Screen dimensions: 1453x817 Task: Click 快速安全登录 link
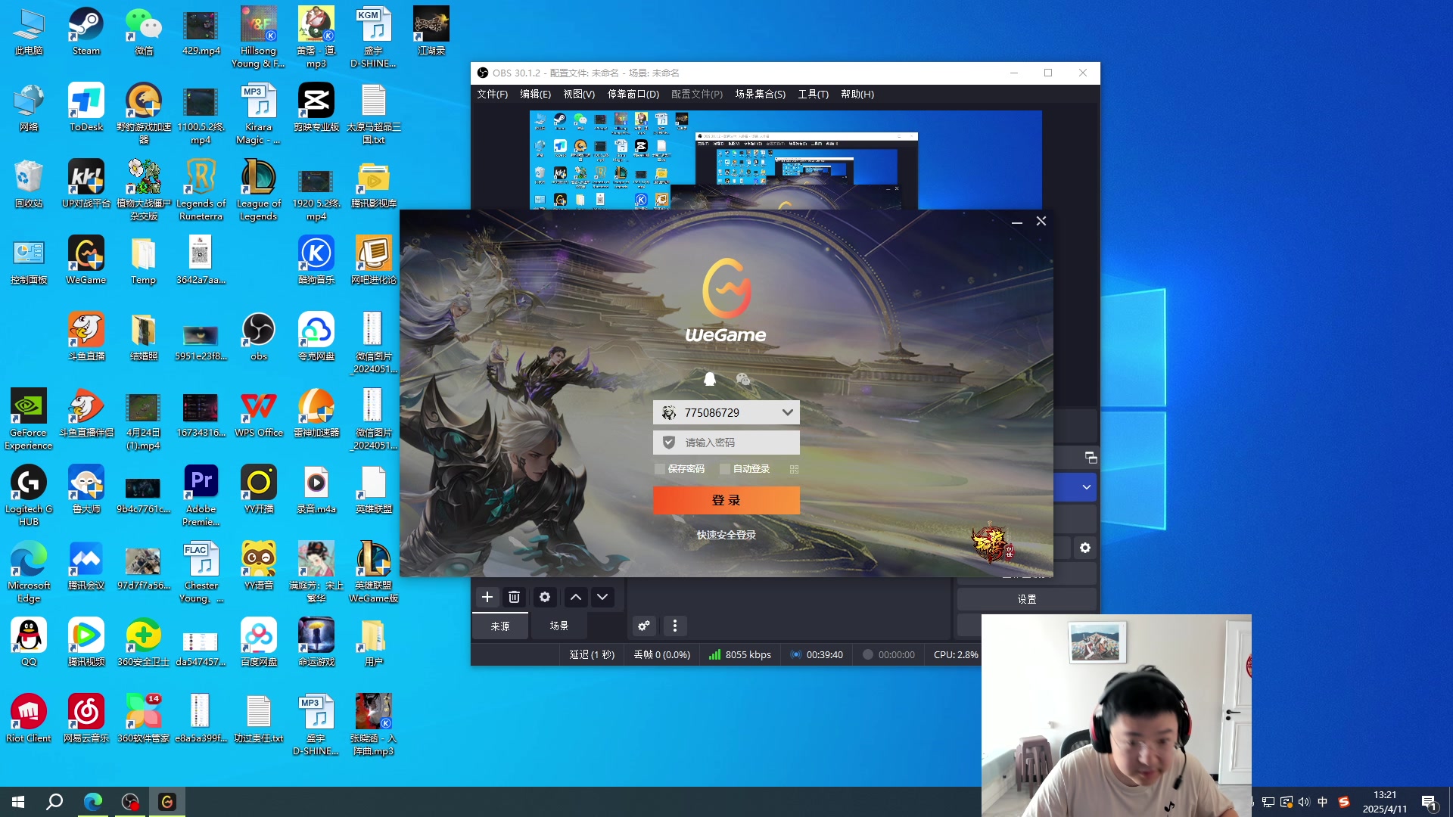pos(726,535)
